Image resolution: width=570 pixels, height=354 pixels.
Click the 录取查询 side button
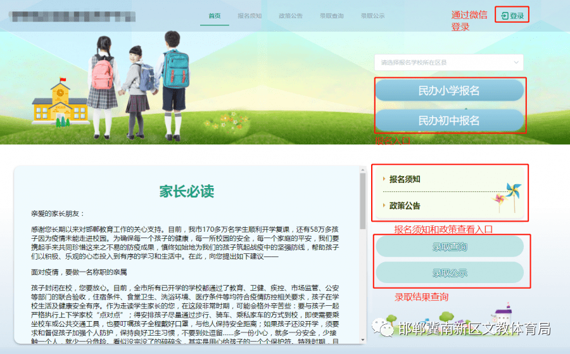(450, 247)
